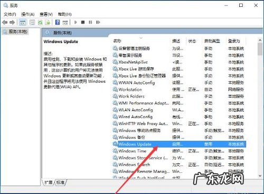Select the Windows 移动热点服务 service

[x=139, y=130]
